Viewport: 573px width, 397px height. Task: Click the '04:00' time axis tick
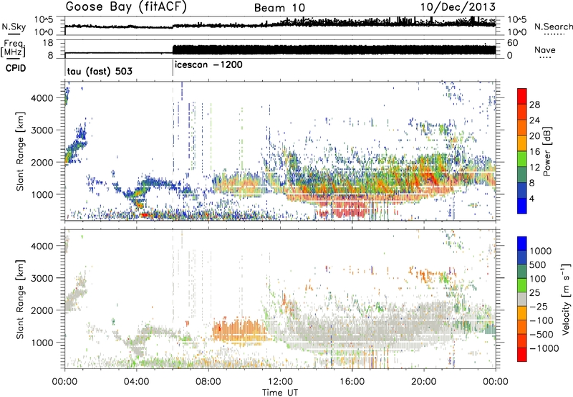(137, 382)
